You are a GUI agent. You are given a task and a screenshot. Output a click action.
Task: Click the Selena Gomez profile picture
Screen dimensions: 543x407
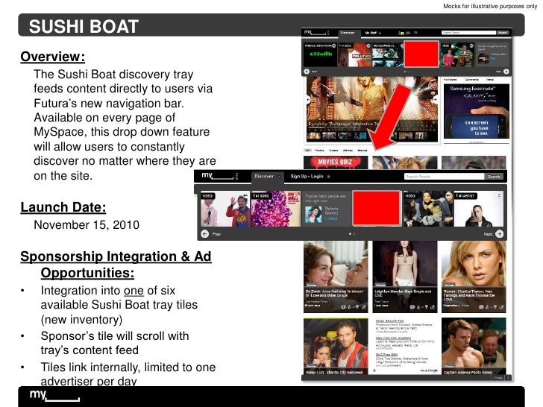tap(313, 214)
